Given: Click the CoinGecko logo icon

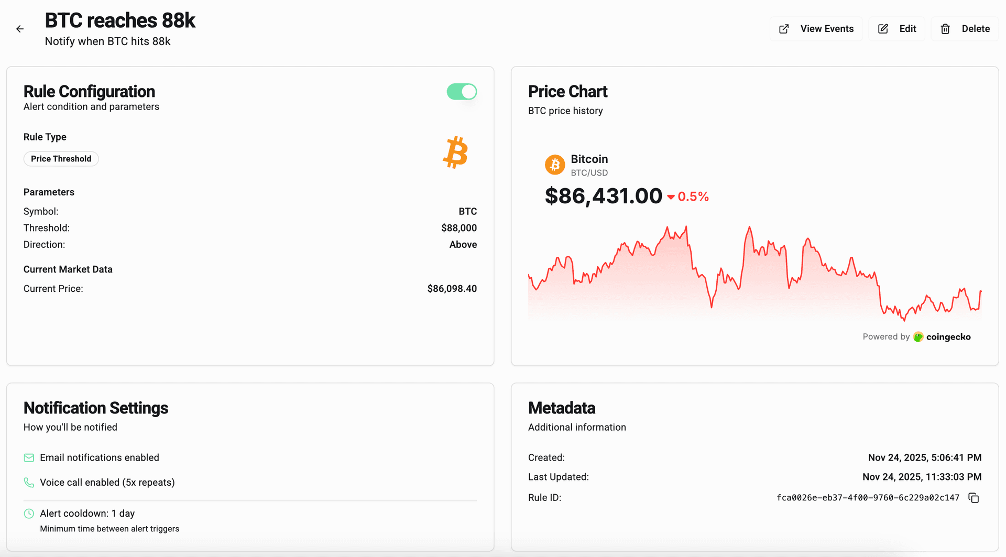Looking at the screenshot, I should [x=918, y=337].
